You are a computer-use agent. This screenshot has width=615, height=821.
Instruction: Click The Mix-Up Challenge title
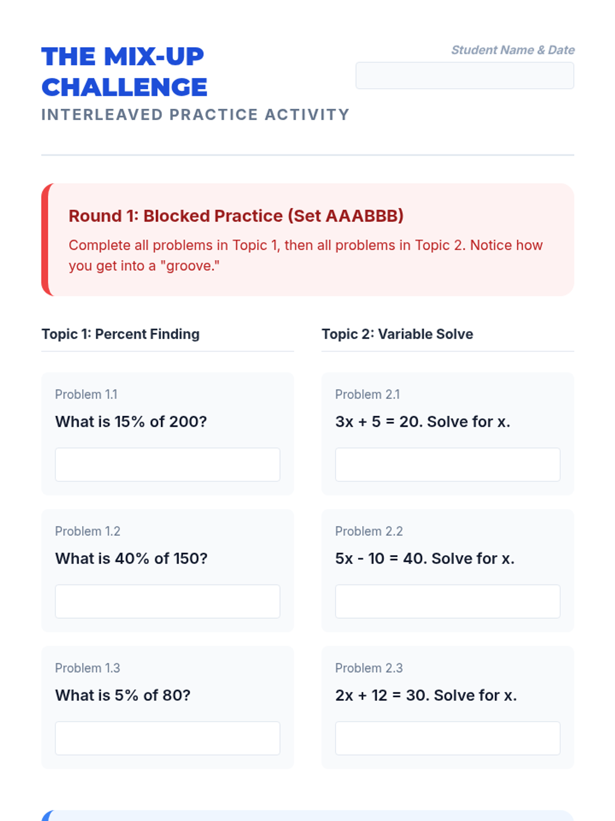(125, 72)
